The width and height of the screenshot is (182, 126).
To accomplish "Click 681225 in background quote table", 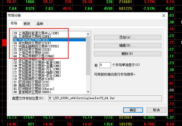I will pos(126,8).
